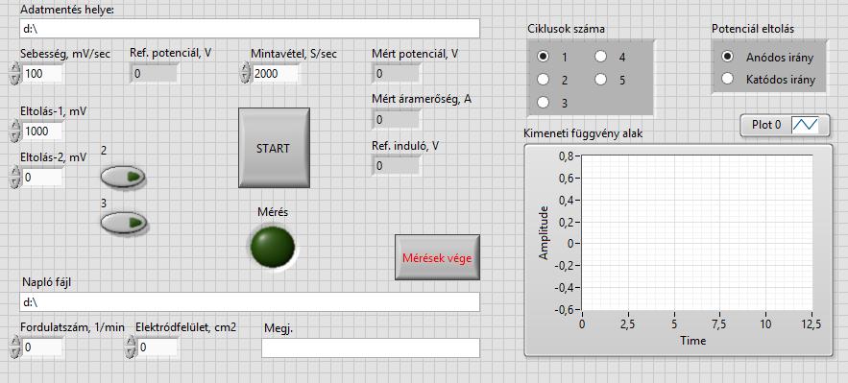Click the Mérések vége button
Screen dimensions: 848x383
(x=437, y=257)
